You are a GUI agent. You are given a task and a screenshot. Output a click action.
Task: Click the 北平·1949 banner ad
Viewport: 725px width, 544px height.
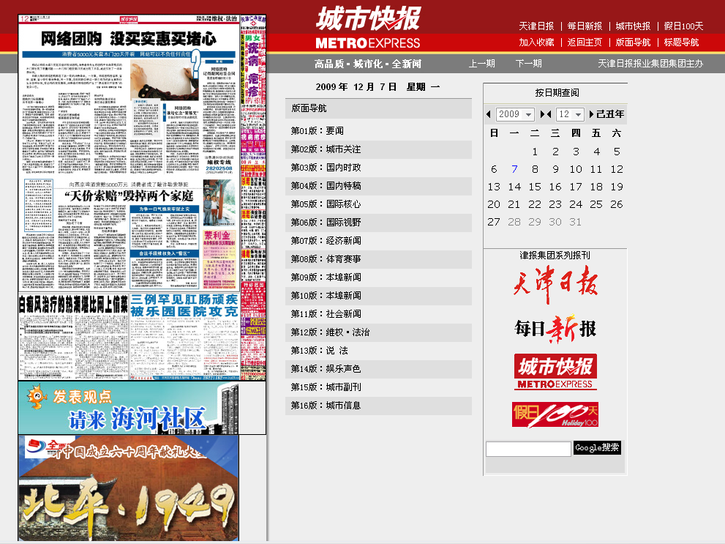(x=129, y=488)
